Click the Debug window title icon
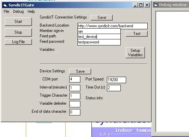The image size is (189, 137). point(156,5)
